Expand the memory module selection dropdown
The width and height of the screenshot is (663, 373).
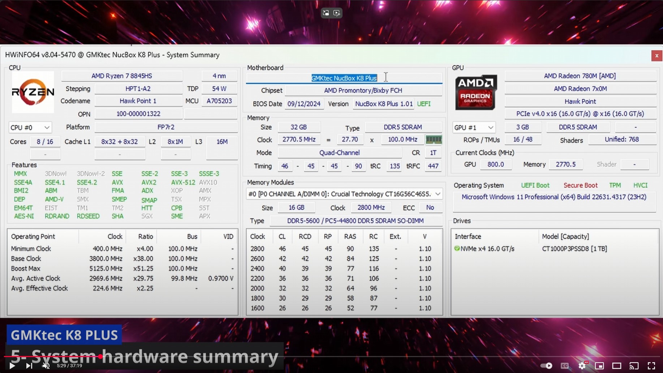tap(344, 194)
